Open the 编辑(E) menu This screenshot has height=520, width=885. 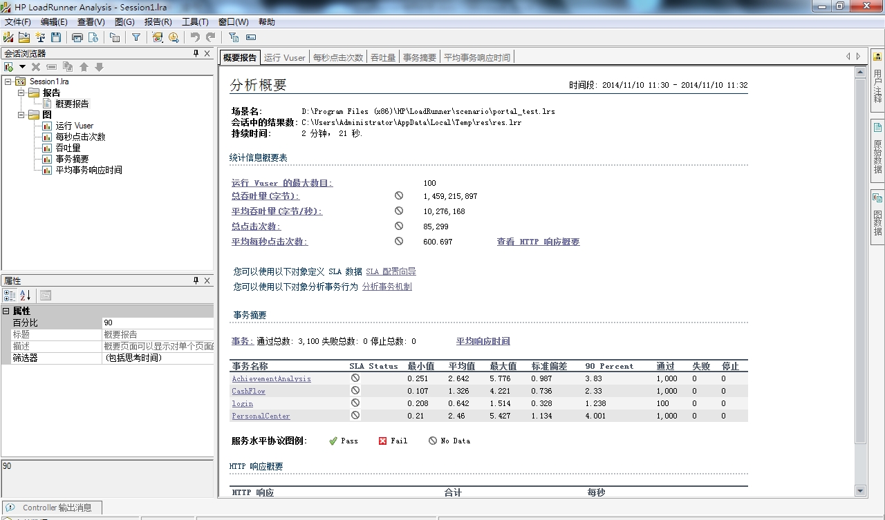point(54,22)
